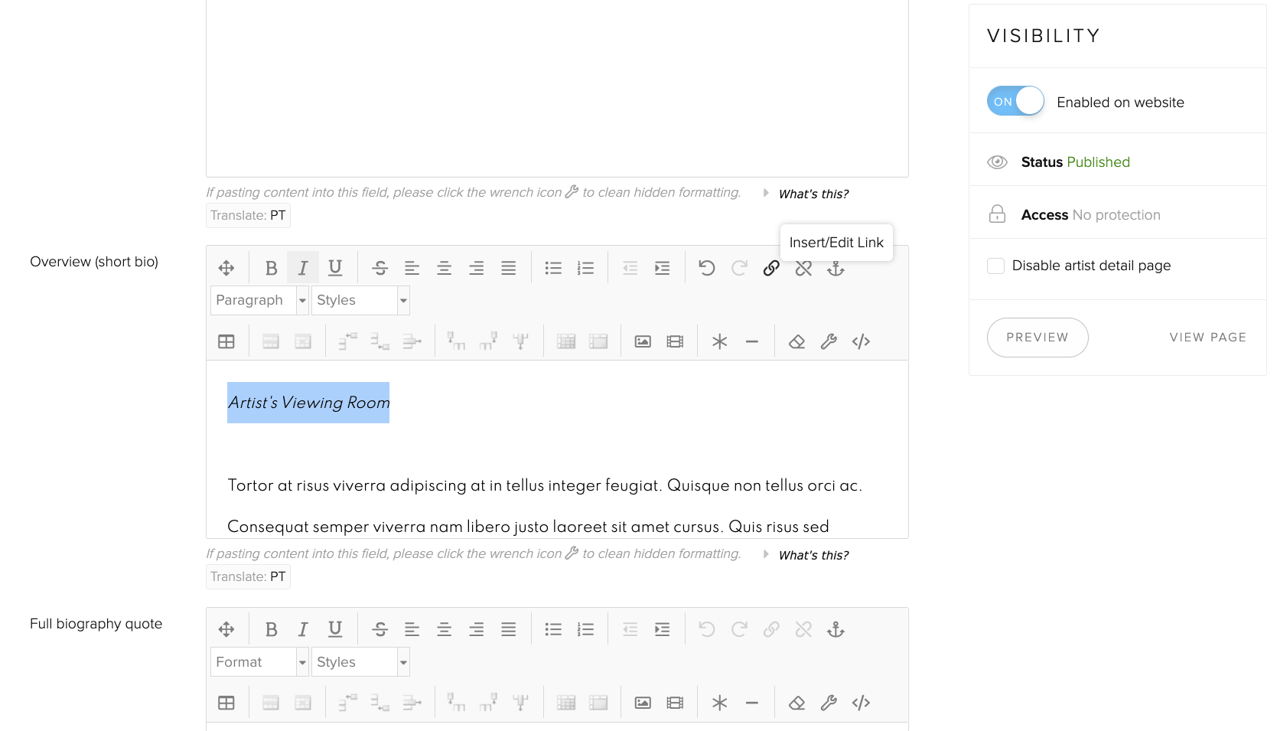The image size is (1277, 731).
Task: Insert bullet list in Full biography quote editor
Action: (553, 629)
